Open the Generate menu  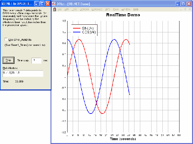pos(97,10)
